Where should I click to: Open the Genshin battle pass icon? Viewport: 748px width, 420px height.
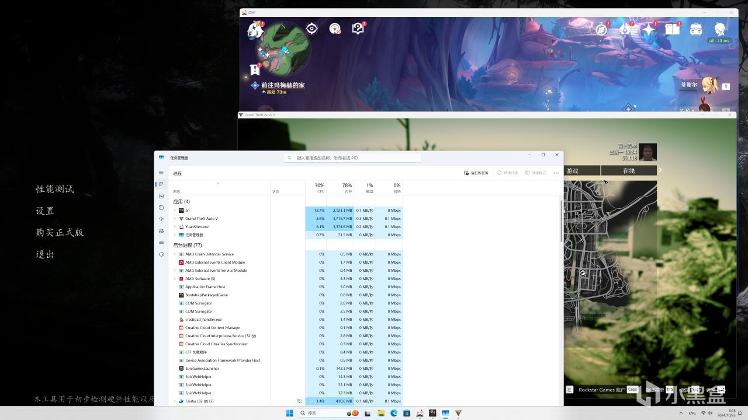tap(625, 29)
